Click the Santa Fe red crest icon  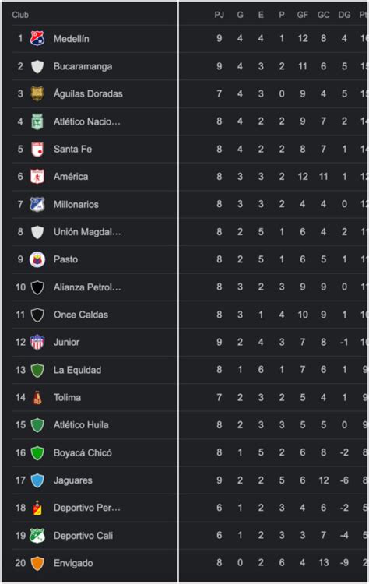coord(37,149)
